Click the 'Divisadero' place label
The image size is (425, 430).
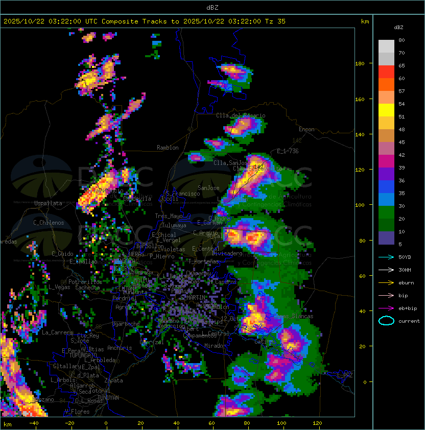227,253
